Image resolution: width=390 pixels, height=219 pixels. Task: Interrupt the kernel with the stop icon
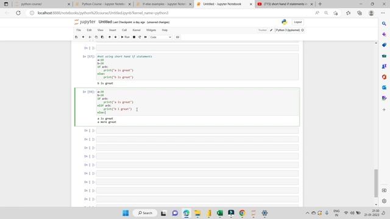pos(134,37)
